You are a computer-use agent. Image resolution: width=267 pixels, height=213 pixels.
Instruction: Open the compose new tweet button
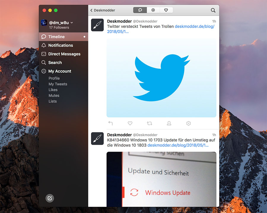(x=50, y=198)
